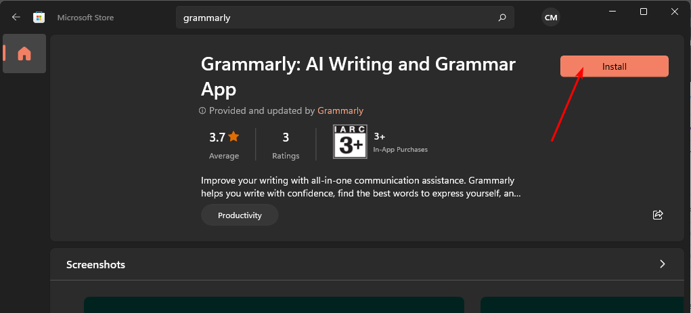
Task: Click the info icon beside Provided
Action: point(202,110)
